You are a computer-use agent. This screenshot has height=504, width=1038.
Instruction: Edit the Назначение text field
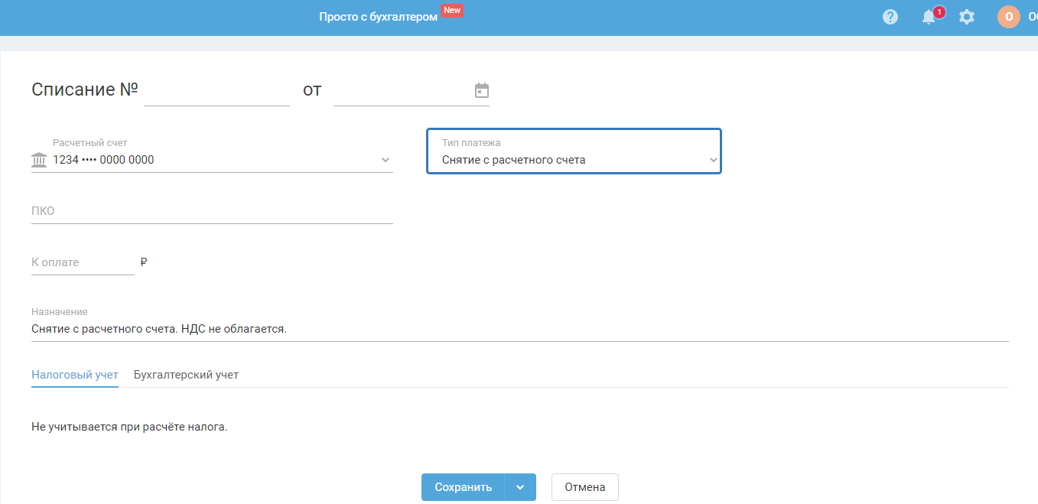click(520, 329)
